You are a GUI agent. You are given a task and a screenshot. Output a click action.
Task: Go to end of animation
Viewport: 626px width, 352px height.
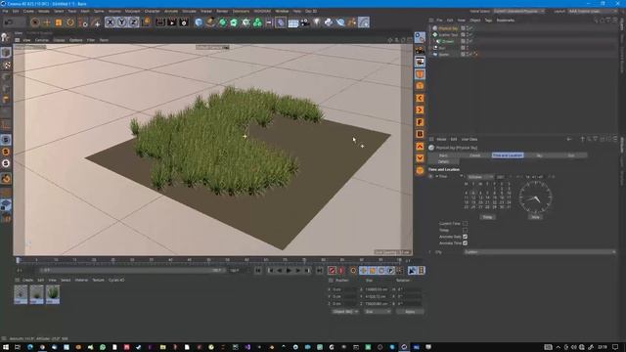pyautogui.click(x=320, y=271)
